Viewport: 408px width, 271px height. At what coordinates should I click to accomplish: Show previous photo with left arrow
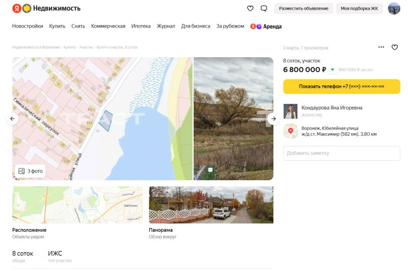click(x=13, y=119)
